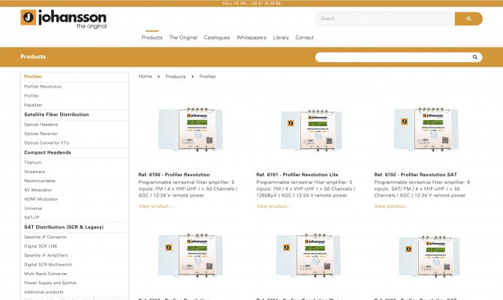Select SAT Distribution (SCR & Legacy) heading

click(x=64, y=227)
